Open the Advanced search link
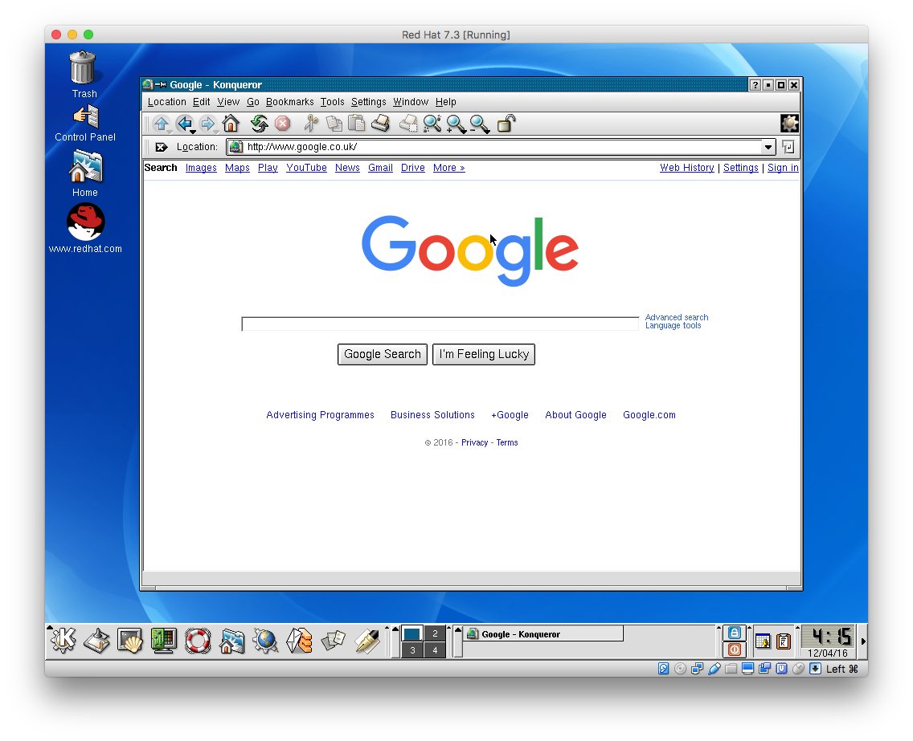 677,317
